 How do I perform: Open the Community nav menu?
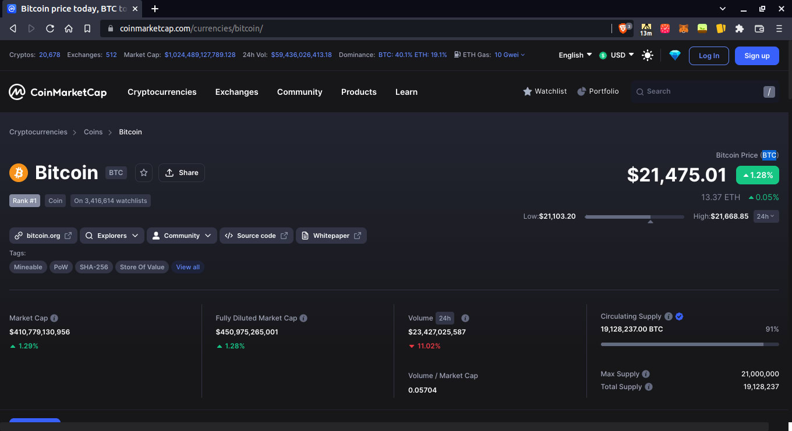[299, 92]
